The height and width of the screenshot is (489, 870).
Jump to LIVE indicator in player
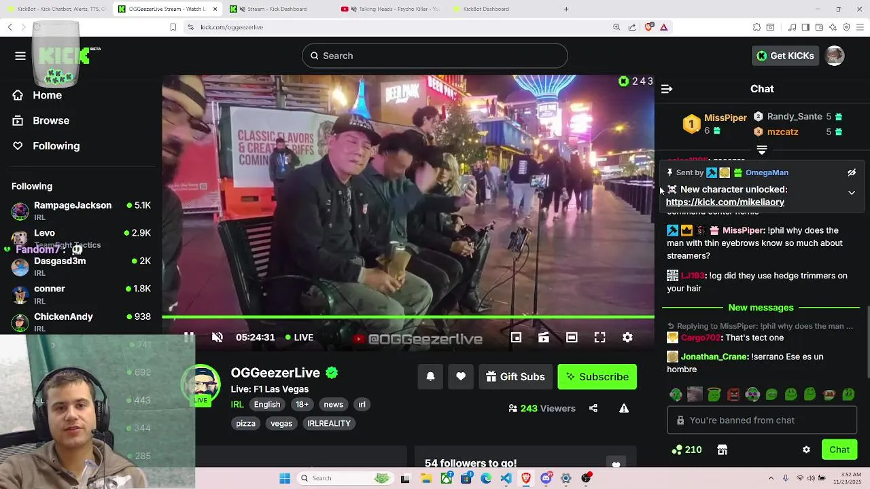pos(299,337)
